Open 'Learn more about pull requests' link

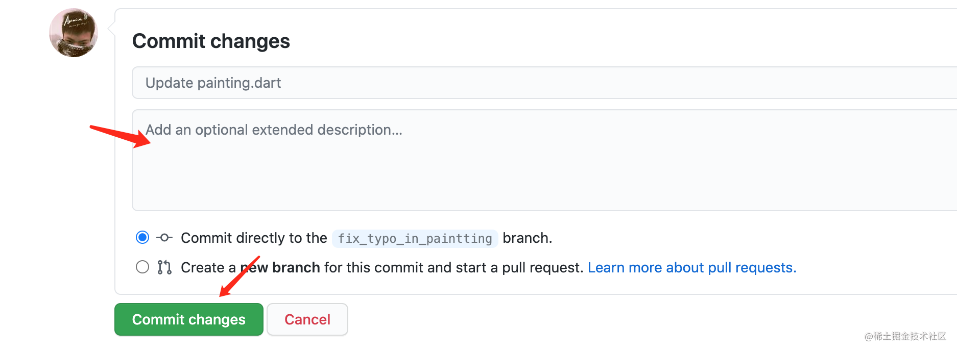pyautogui.click(x=692, y=267)
